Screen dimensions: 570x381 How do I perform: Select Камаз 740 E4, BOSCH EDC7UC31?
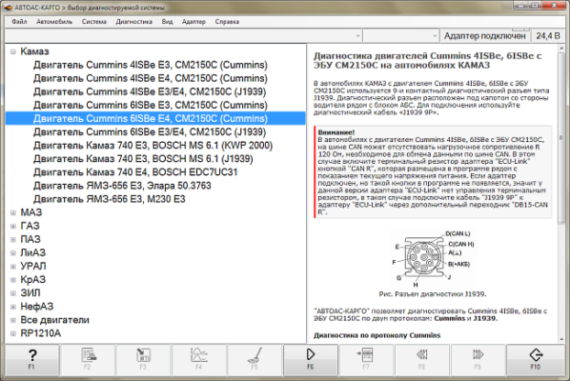point(135,172)
